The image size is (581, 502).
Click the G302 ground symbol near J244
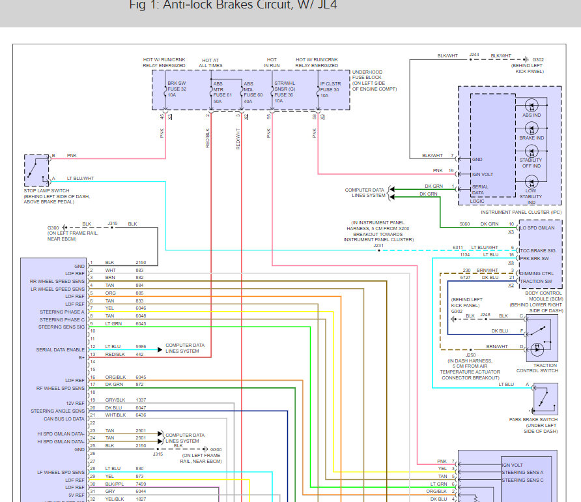[526, 59]
